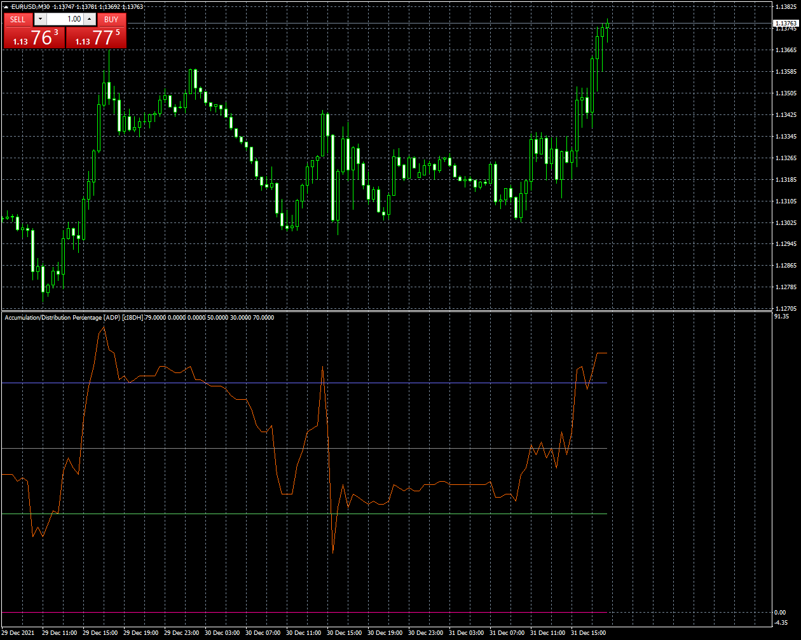Click indicator scale value 0.00
Screen dimensions: 801x640
click(x=781, y=612)
